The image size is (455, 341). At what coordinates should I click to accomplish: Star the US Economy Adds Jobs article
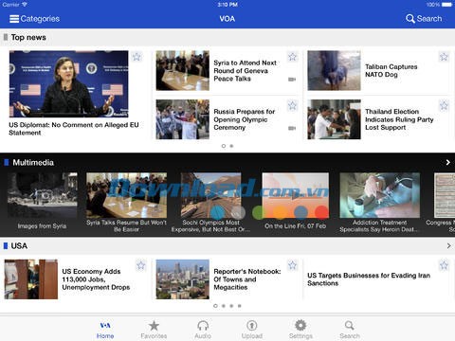(141, 265)
